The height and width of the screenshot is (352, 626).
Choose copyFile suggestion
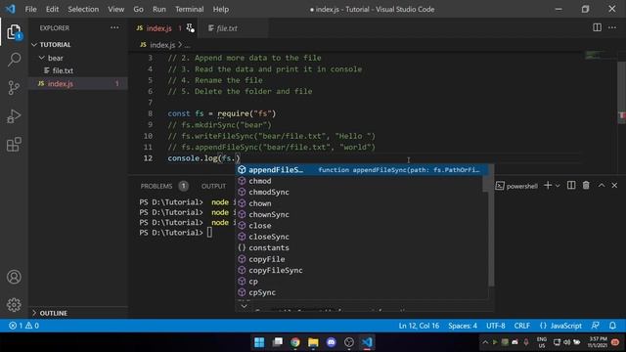(361, 259)
